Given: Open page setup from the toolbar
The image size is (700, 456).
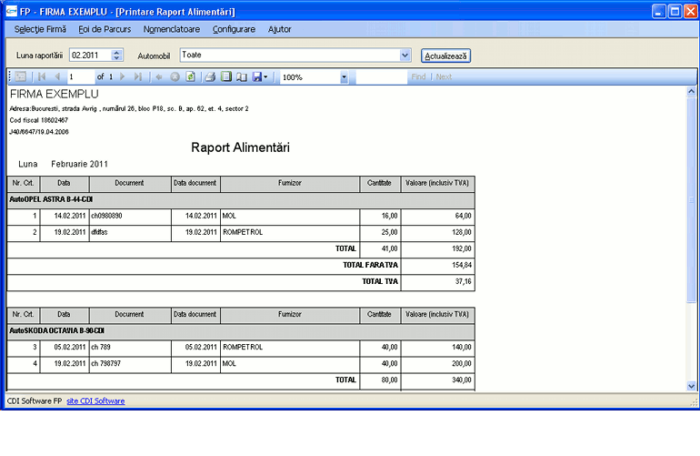Looking at the screenshot, I should click(x=242, y=76).
